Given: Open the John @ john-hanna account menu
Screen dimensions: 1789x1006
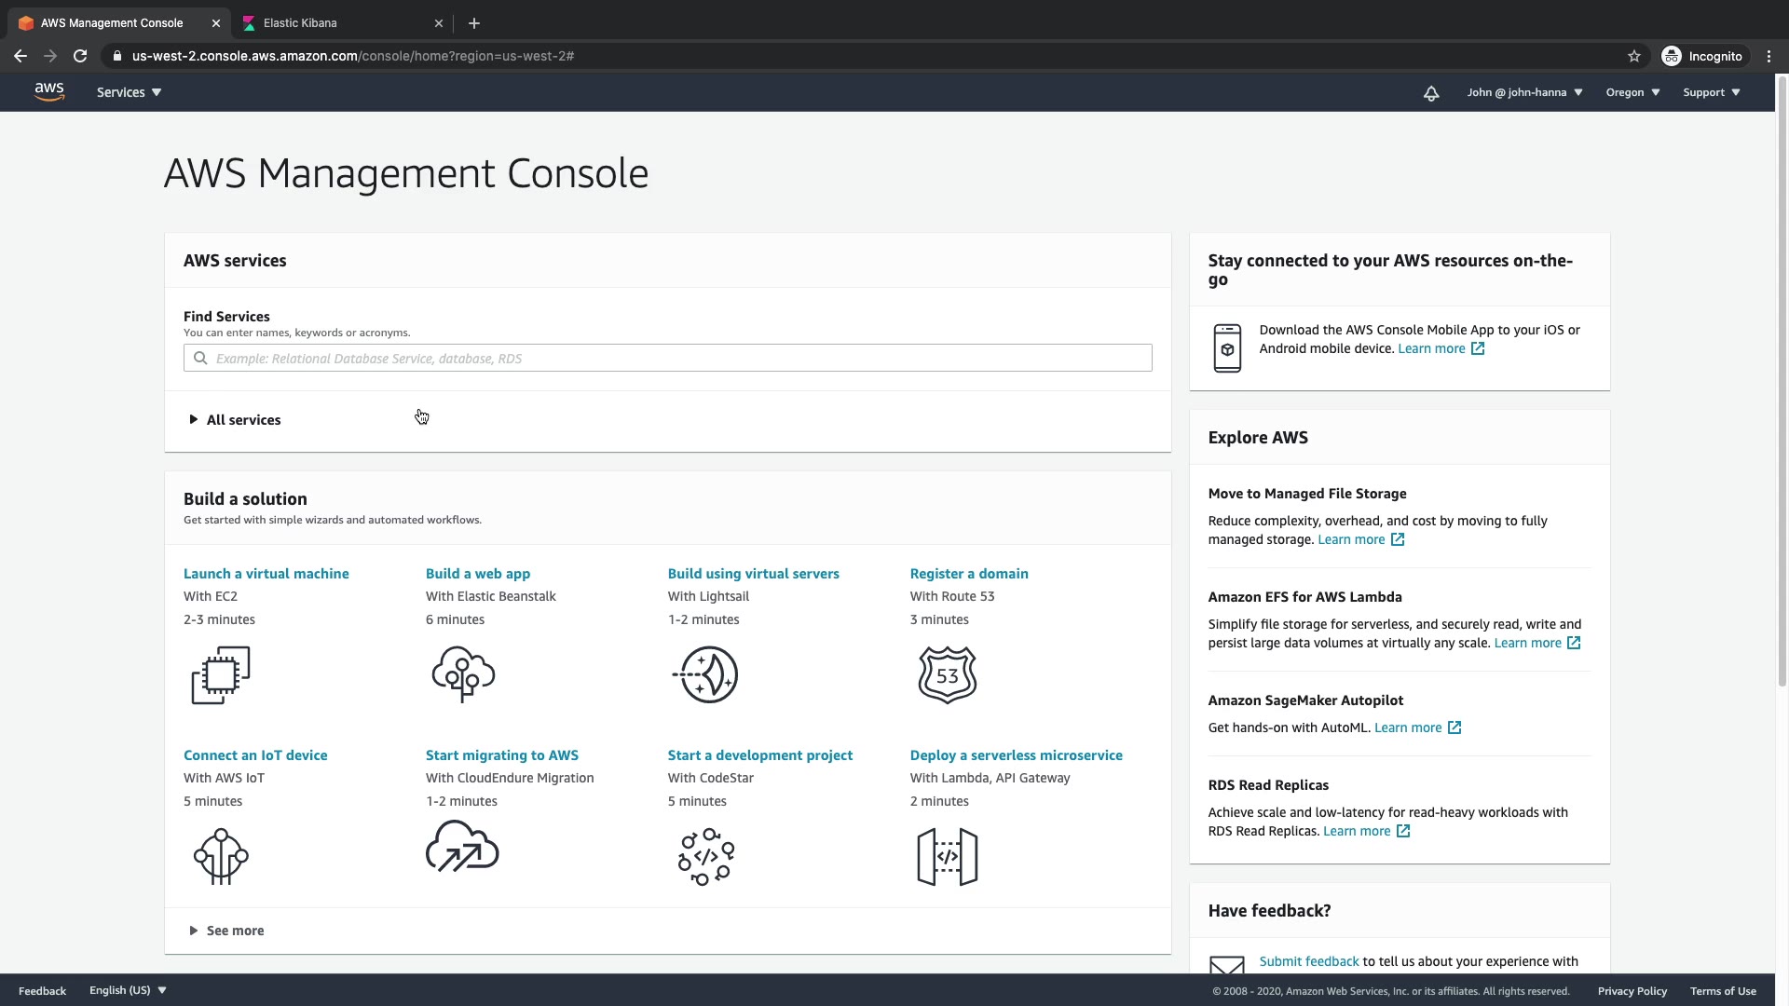Looking at the screenshot, I should (1524, 92).
